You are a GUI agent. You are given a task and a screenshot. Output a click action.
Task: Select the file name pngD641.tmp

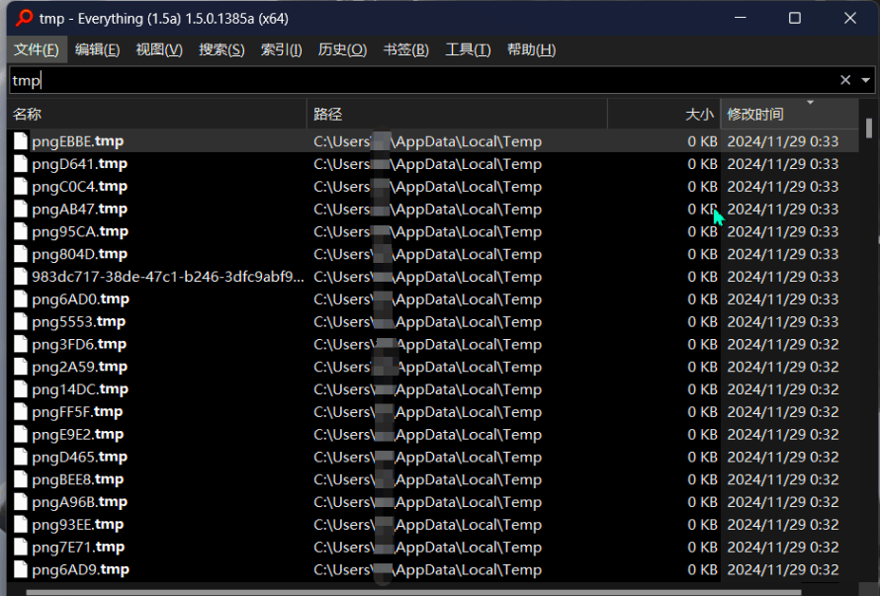80,164
